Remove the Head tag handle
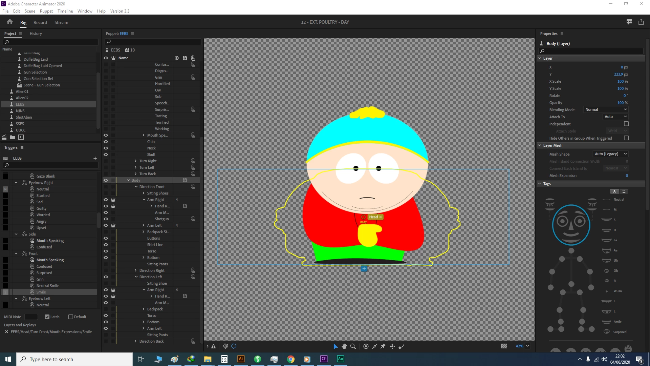 (x=381, y=217)
